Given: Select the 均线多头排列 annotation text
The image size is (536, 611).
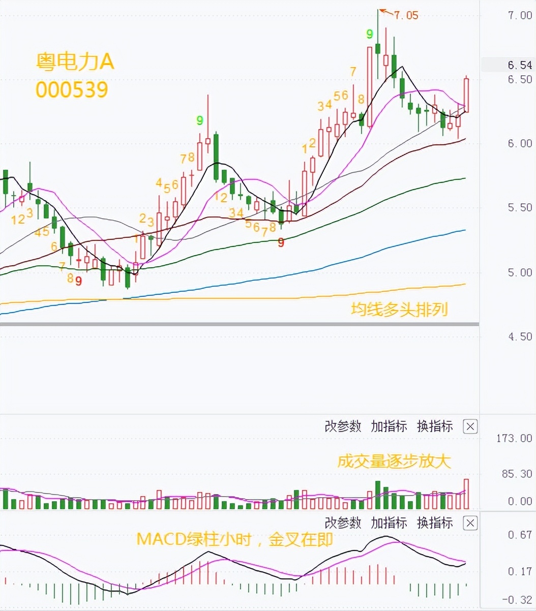Looking at the screenshot, I should 399,309.
